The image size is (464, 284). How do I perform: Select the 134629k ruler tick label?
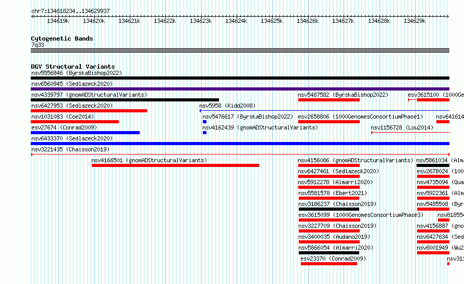click(x=414, y=21)
